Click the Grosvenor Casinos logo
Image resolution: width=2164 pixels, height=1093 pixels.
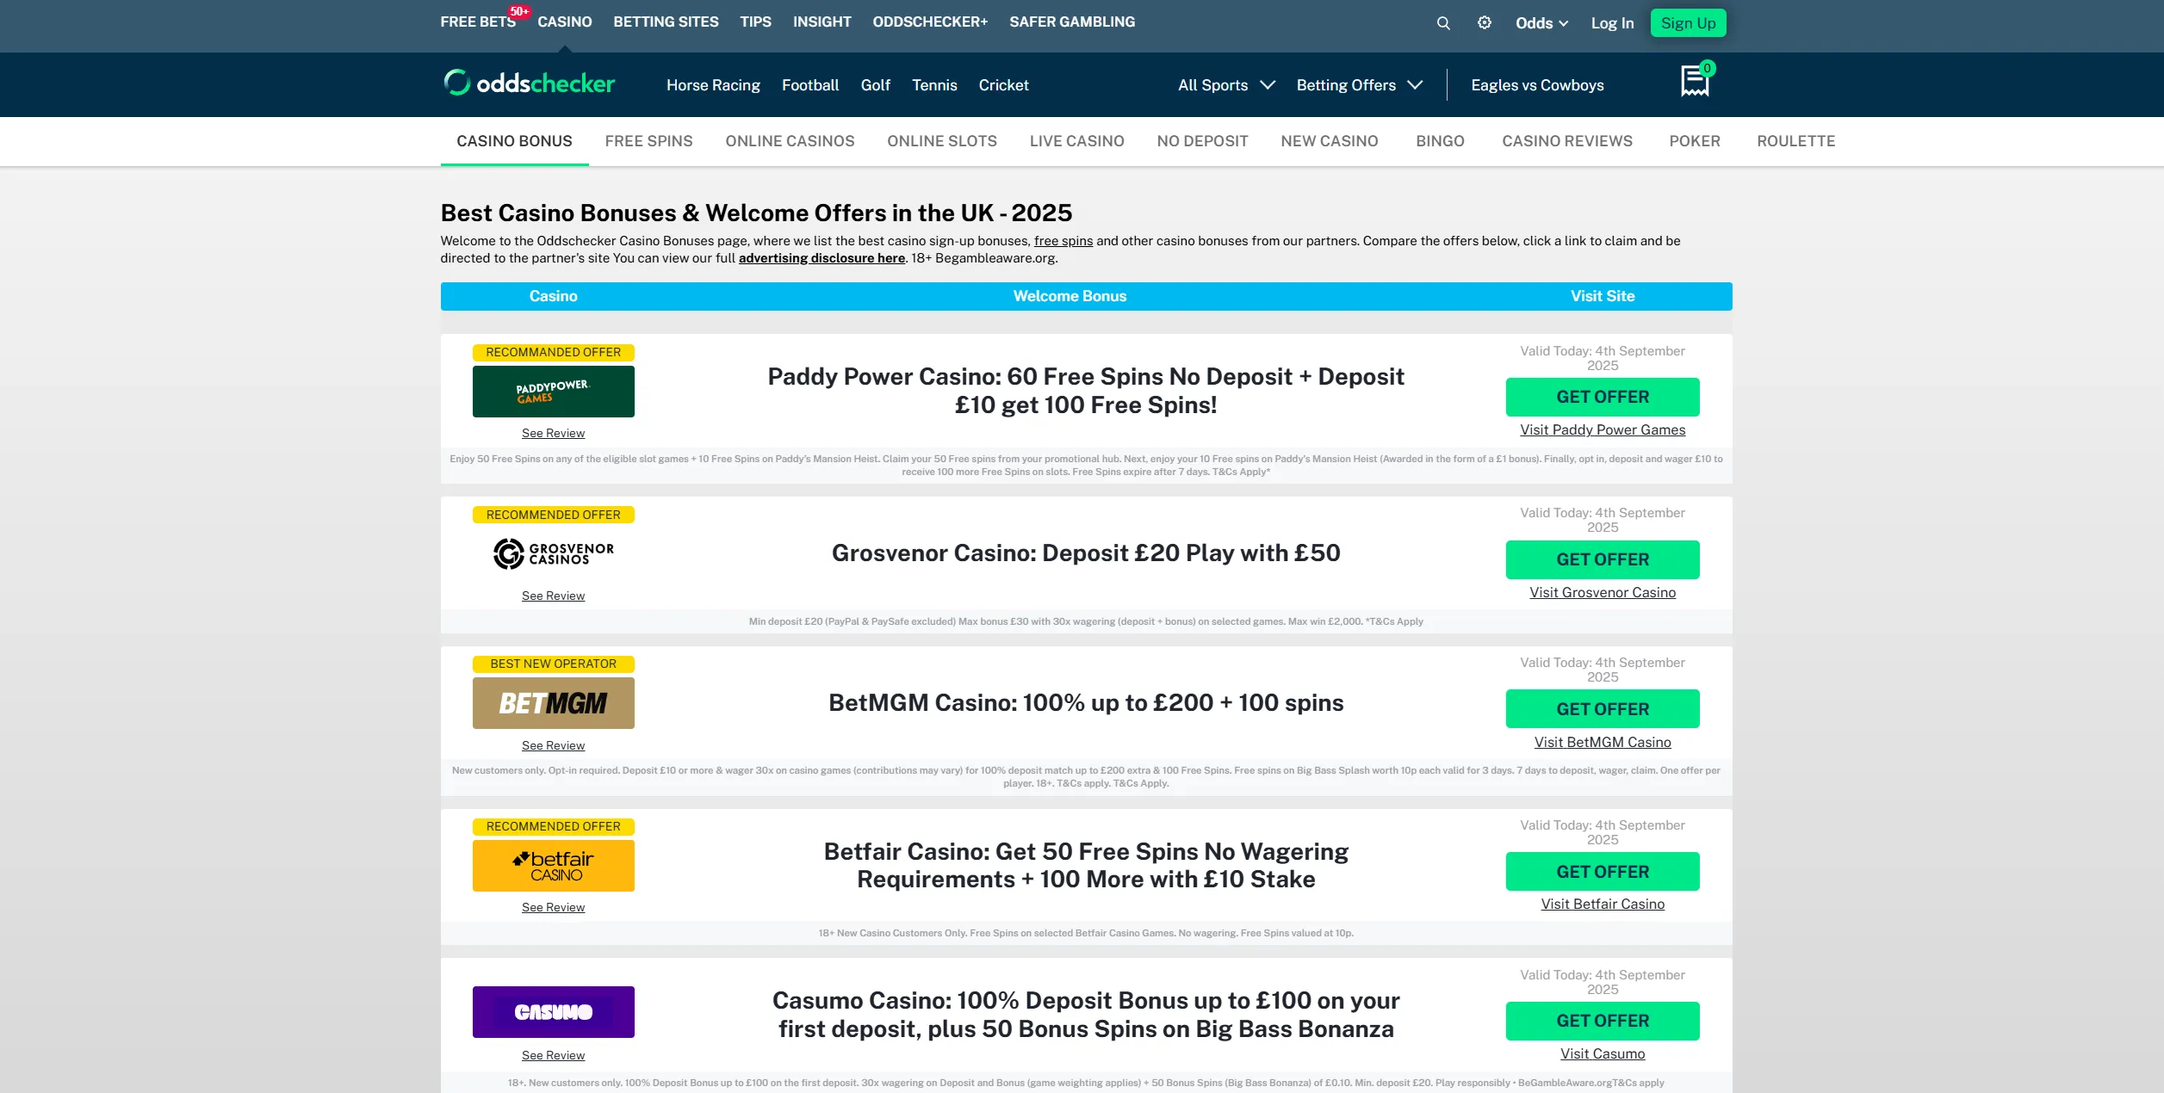click(x=553, y=553)
